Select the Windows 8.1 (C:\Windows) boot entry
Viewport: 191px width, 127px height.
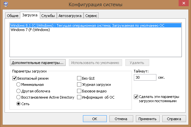[x=96, y=25]
